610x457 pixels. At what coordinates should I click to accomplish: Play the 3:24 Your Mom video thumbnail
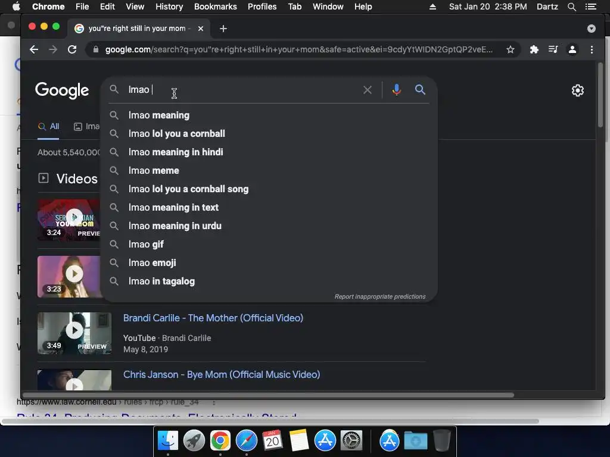[70, 220]
